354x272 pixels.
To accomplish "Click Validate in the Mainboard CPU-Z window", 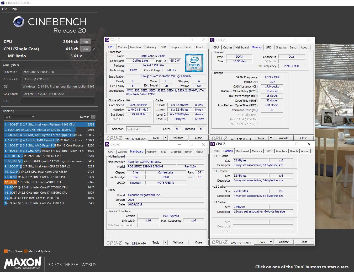I will tap(178, 242).
